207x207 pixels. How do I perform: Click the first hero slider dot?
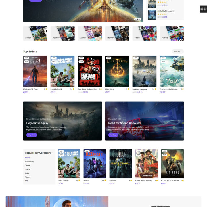[x=136, y=19]
